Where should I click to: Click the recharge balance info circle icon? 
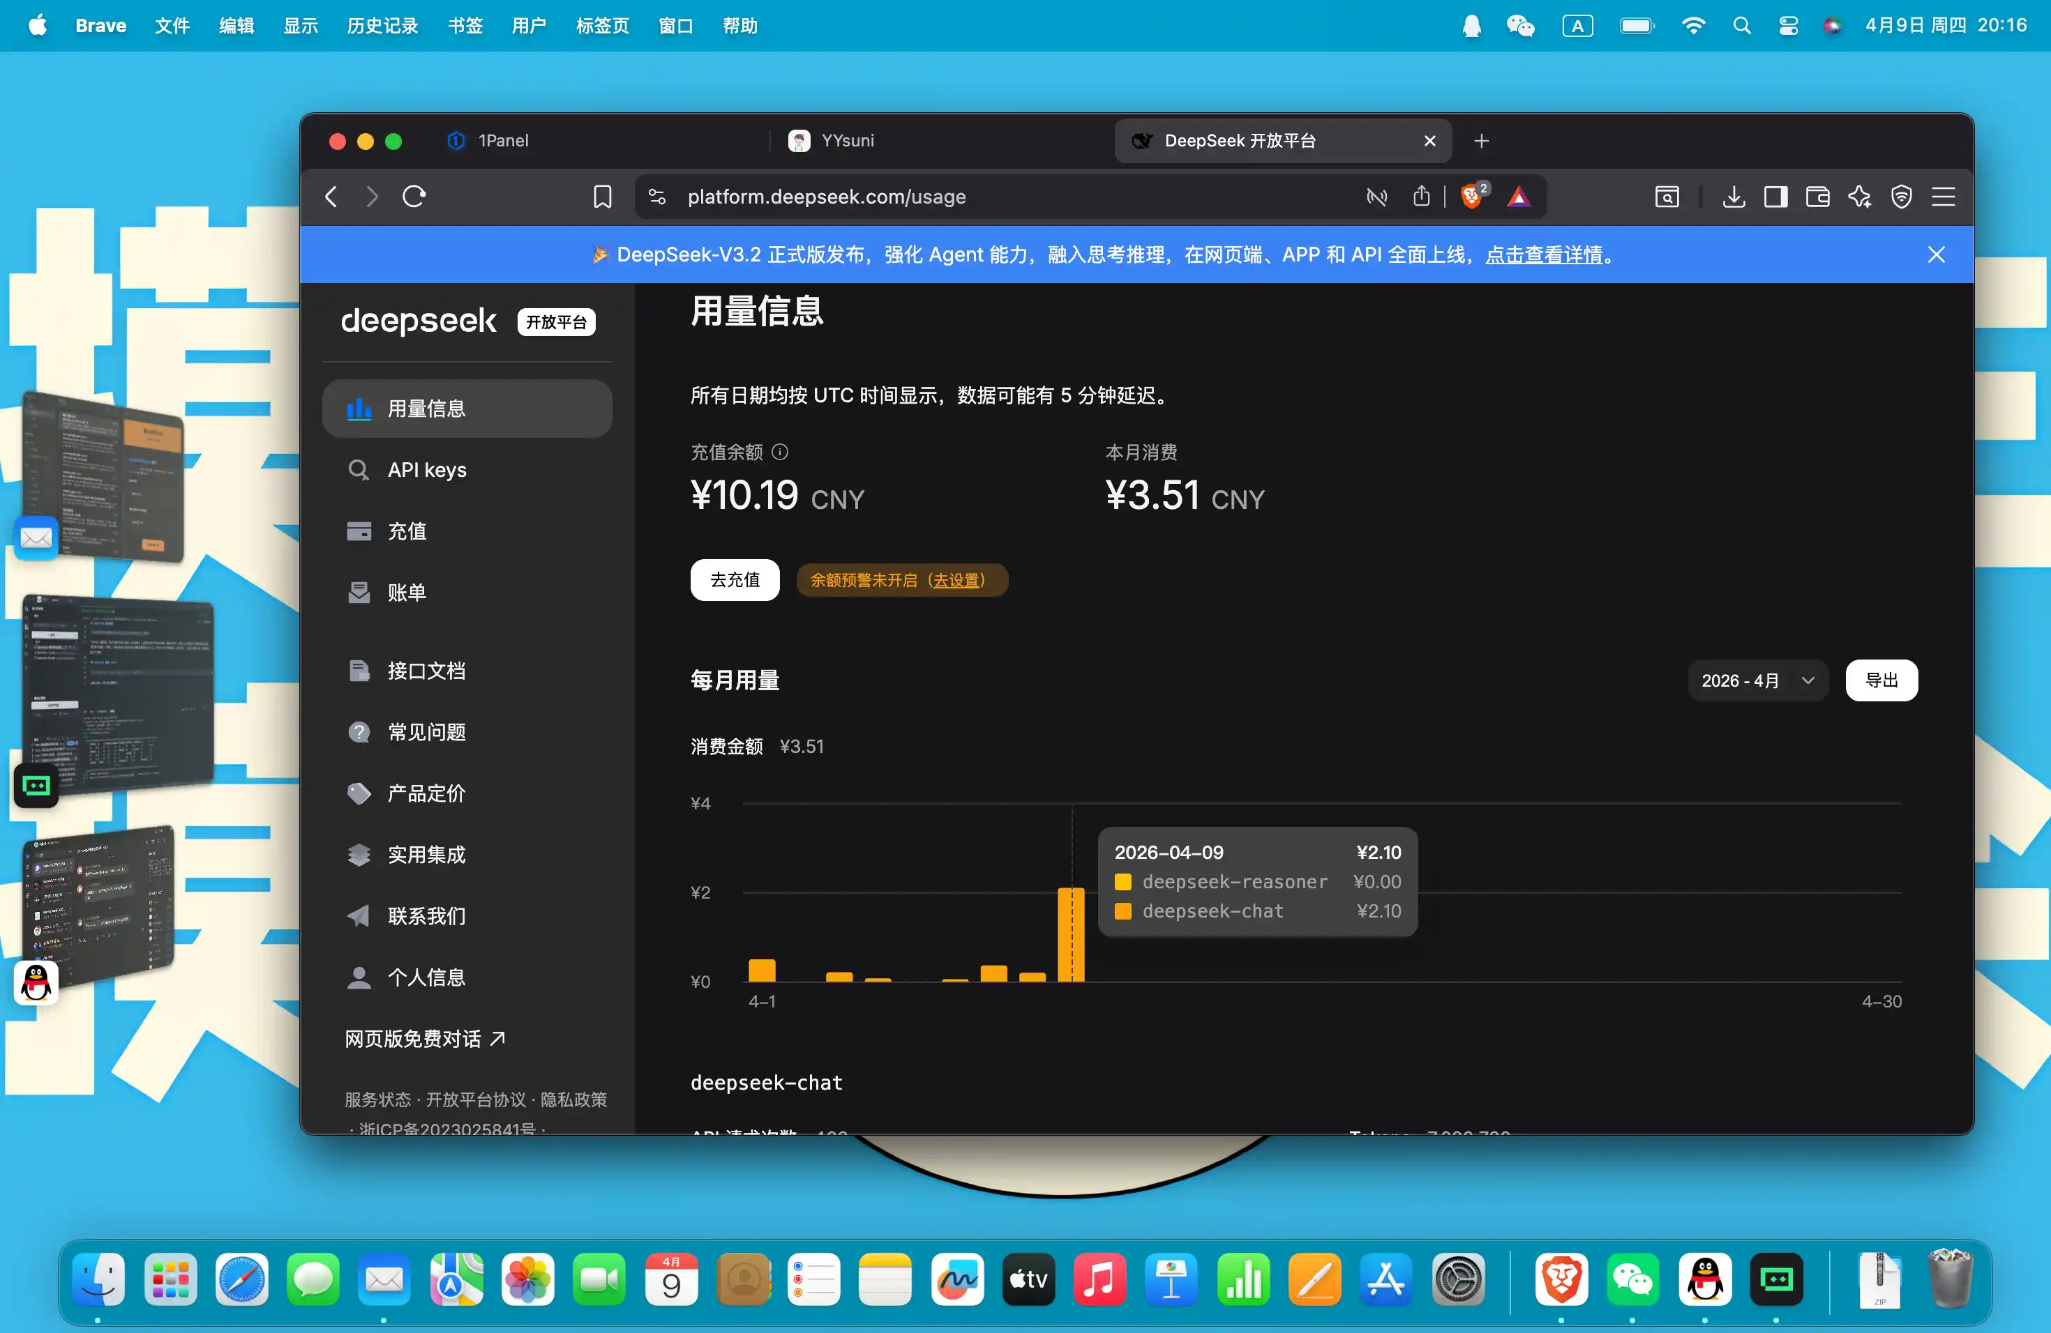click(780, 451)
